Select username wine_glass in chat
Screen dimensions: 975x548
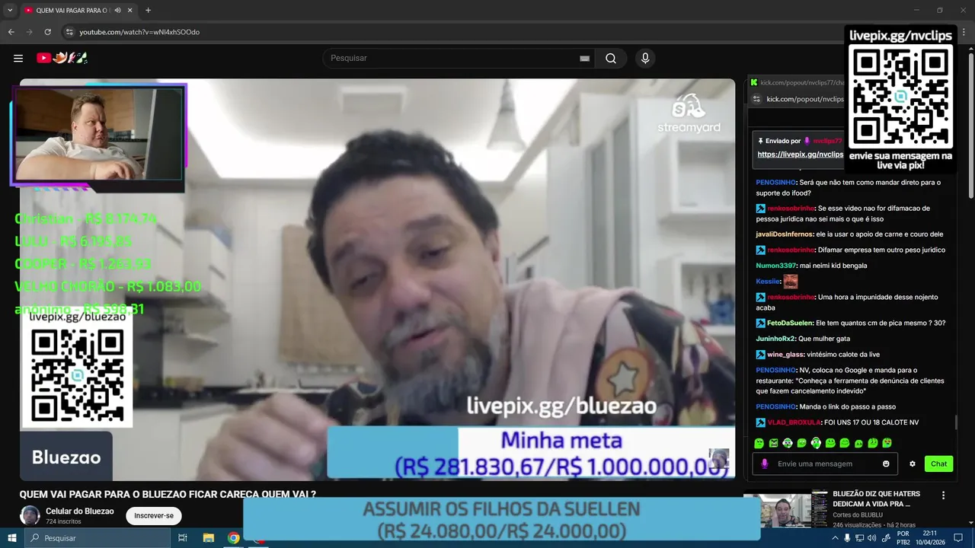pyautogui.click(x=785, y=355)
